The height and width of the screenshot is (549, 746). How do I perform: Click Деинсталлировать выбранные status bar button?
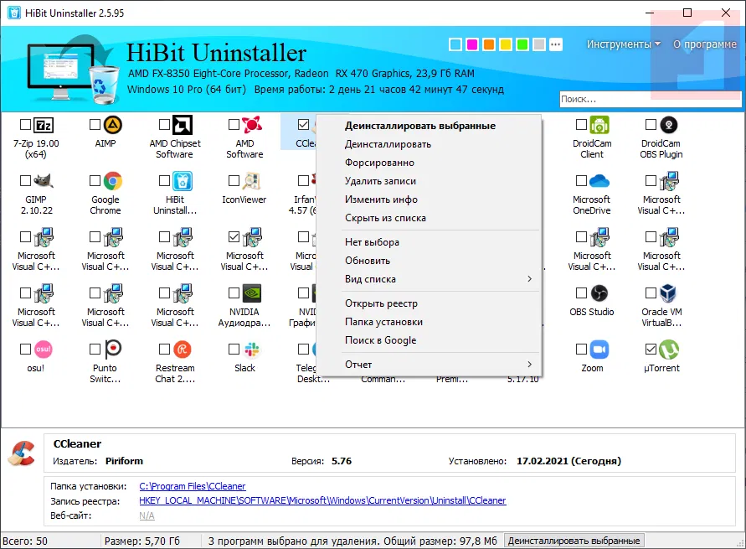pos(574,541)
